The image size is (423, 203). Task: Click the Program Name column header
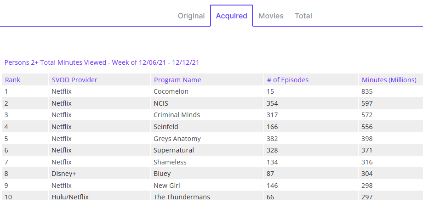point(177,80)
